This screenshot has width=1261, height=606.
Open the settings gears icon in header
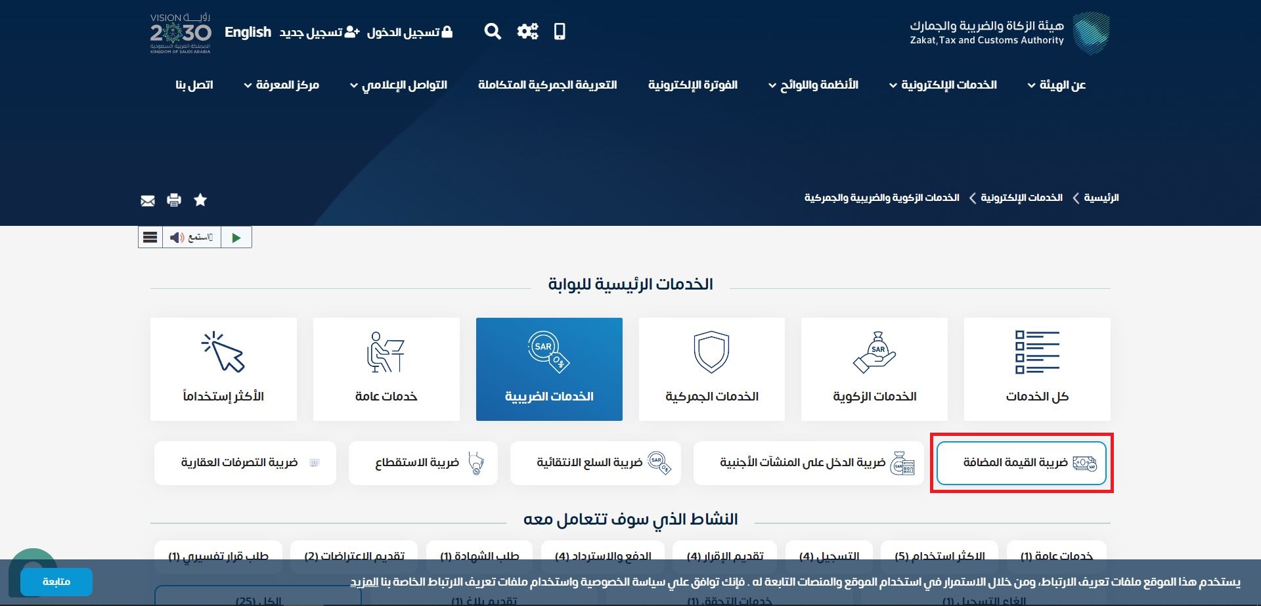pos(527,31)
